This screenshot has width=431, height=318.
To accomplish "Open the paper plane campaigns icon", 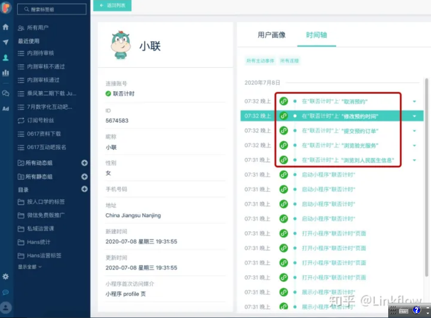I will [5, 42].
